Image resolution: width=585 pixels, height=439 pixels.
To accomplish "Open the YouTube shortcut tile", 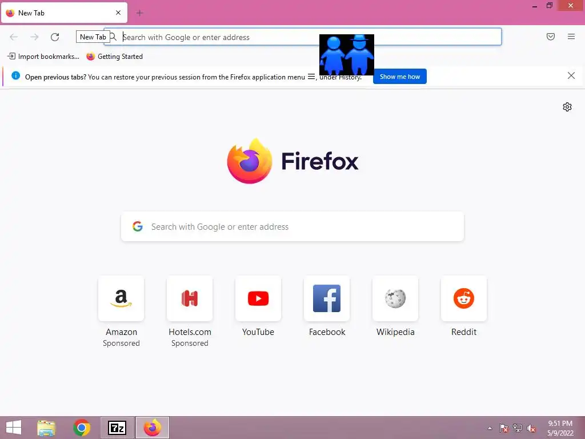I will click(x=258, y=298).
